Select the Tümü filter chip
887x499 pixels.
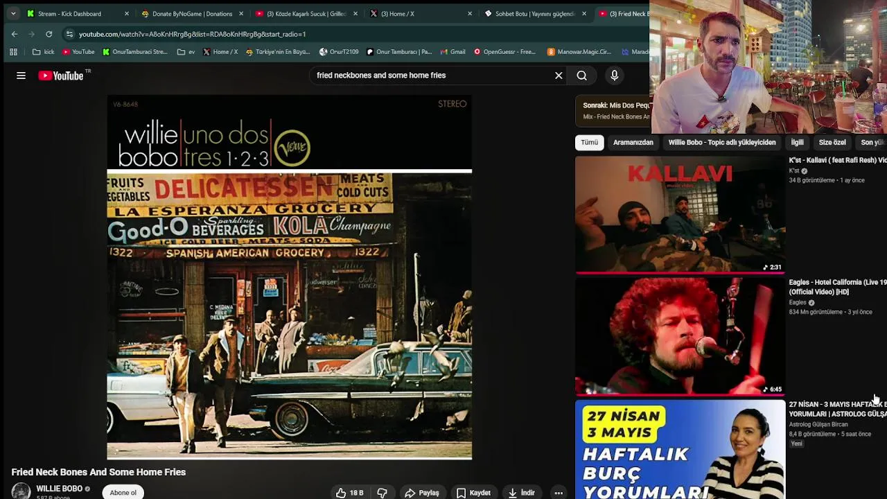tap(589, 142)
